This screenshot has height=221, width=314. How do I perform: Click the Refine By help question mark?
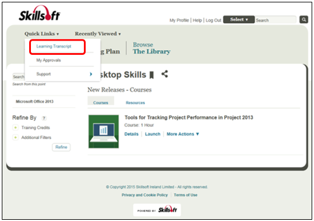[44, 118]
